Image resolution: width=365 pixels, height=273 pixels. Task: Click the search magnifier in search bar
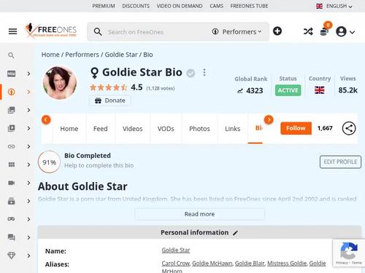coord(98,32)
